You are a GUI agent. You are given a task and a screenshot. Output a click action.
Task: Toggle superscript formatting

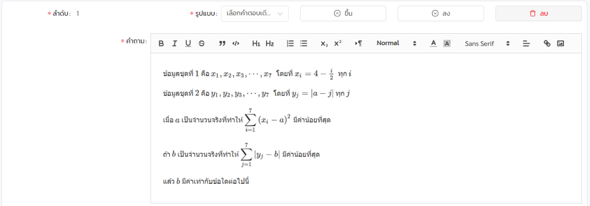tap(338, 43)
